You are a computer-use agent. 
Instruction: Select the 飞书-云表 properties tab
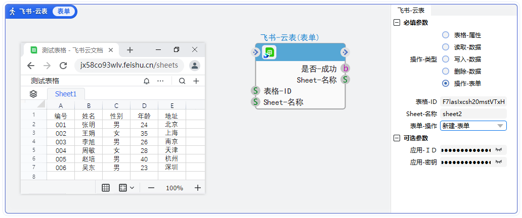(411, 10)
